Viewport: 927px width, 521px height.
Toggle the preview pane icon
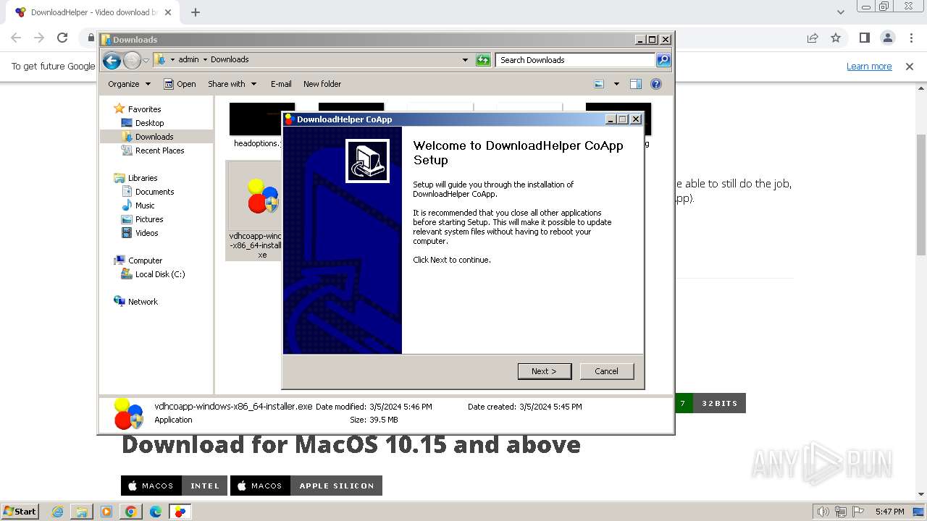tap(636, 84)
